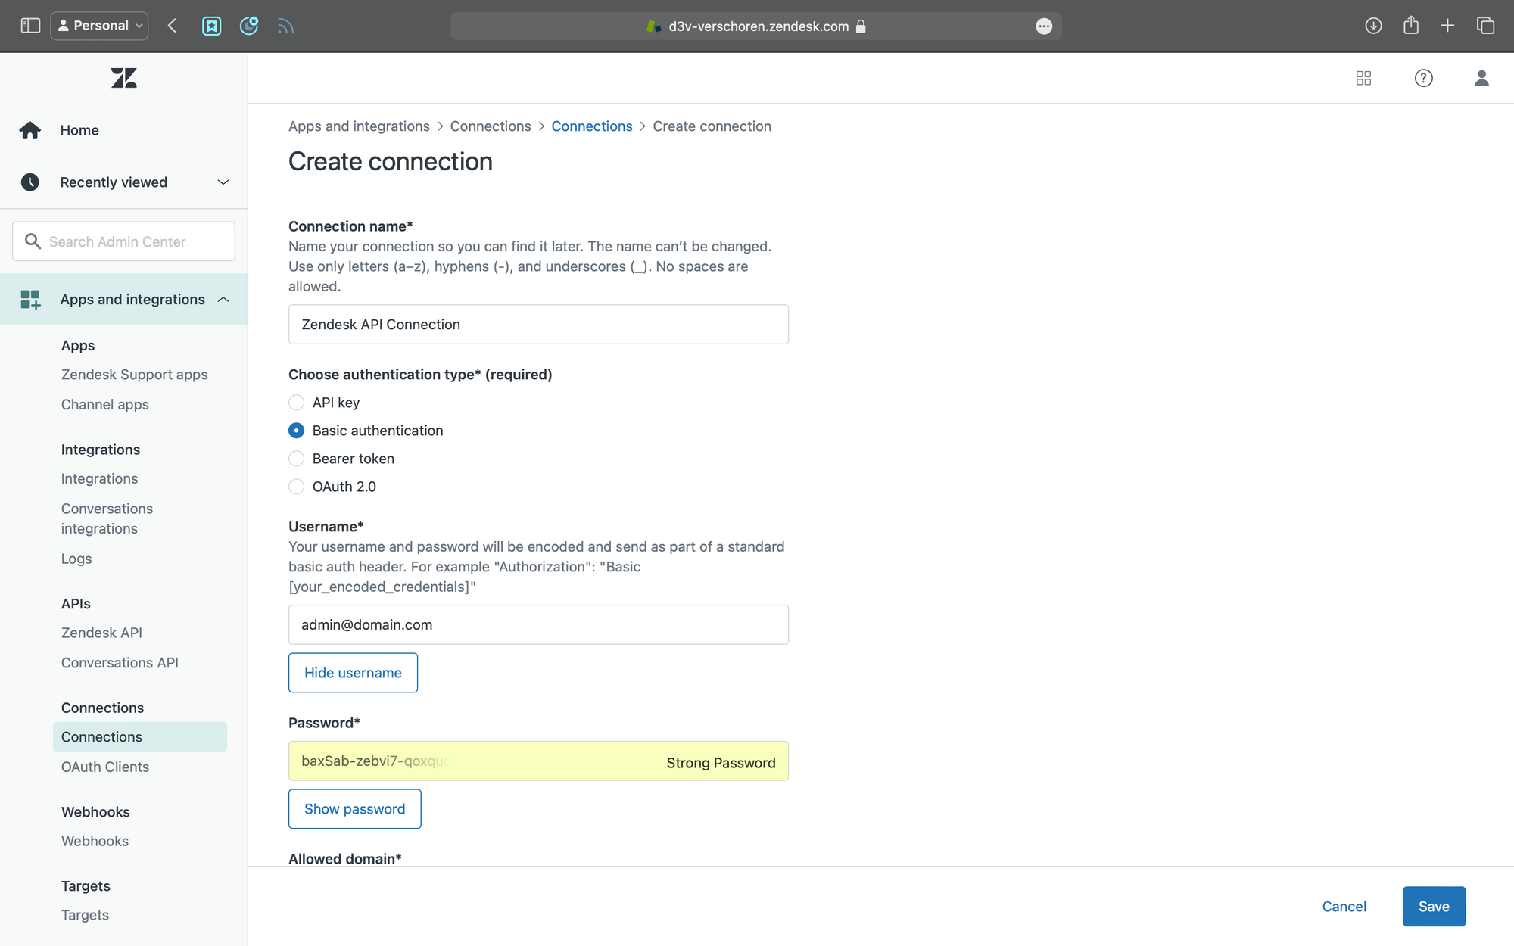Show tab overview in browser
The width and height of the screenshot is (1514, 946).
(x=1485, y=26)
